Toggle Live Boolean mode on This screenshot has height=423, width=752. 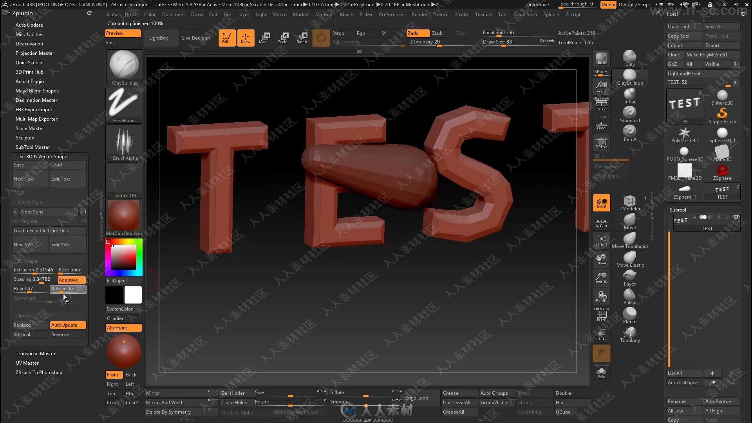(195, 37)
